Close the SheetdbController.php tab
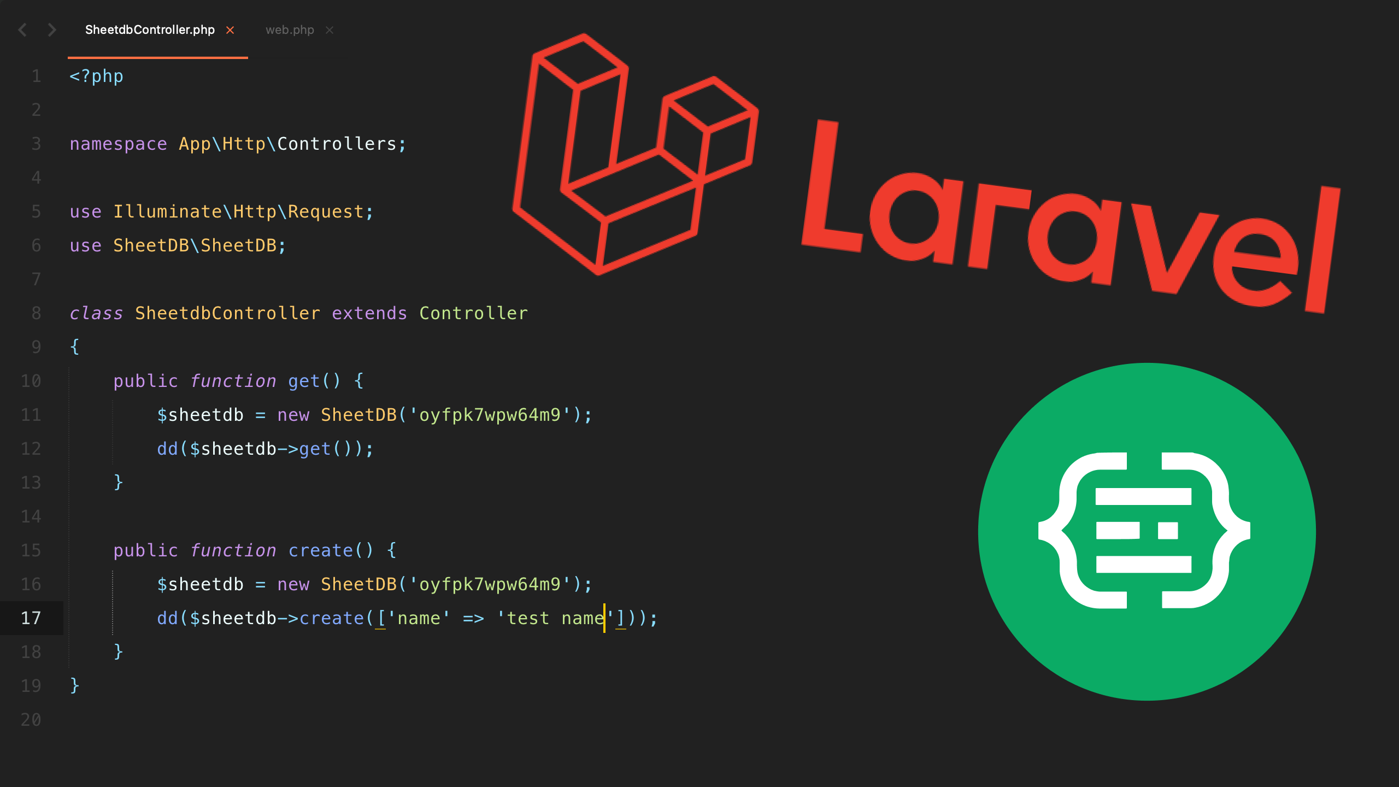The height and width of the screenshot is (787, 1399). coord(230,30)
